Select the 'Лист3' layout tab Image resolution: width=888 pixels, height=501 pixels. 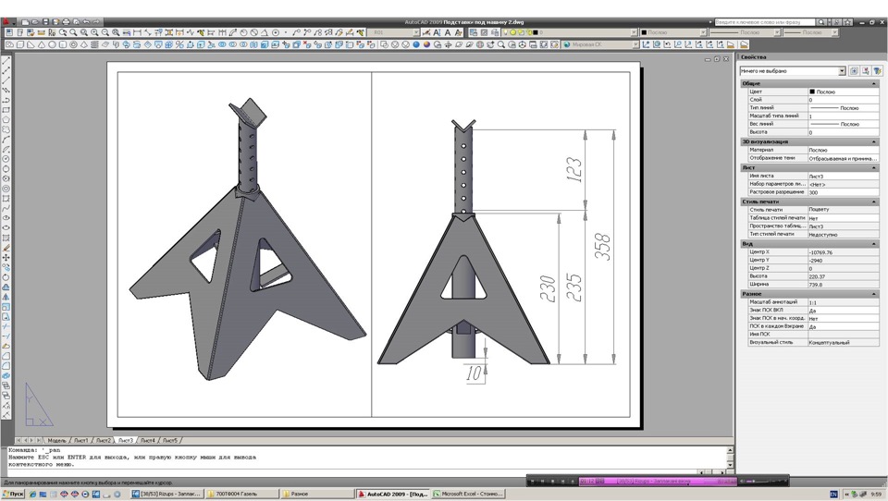[125, 440]
